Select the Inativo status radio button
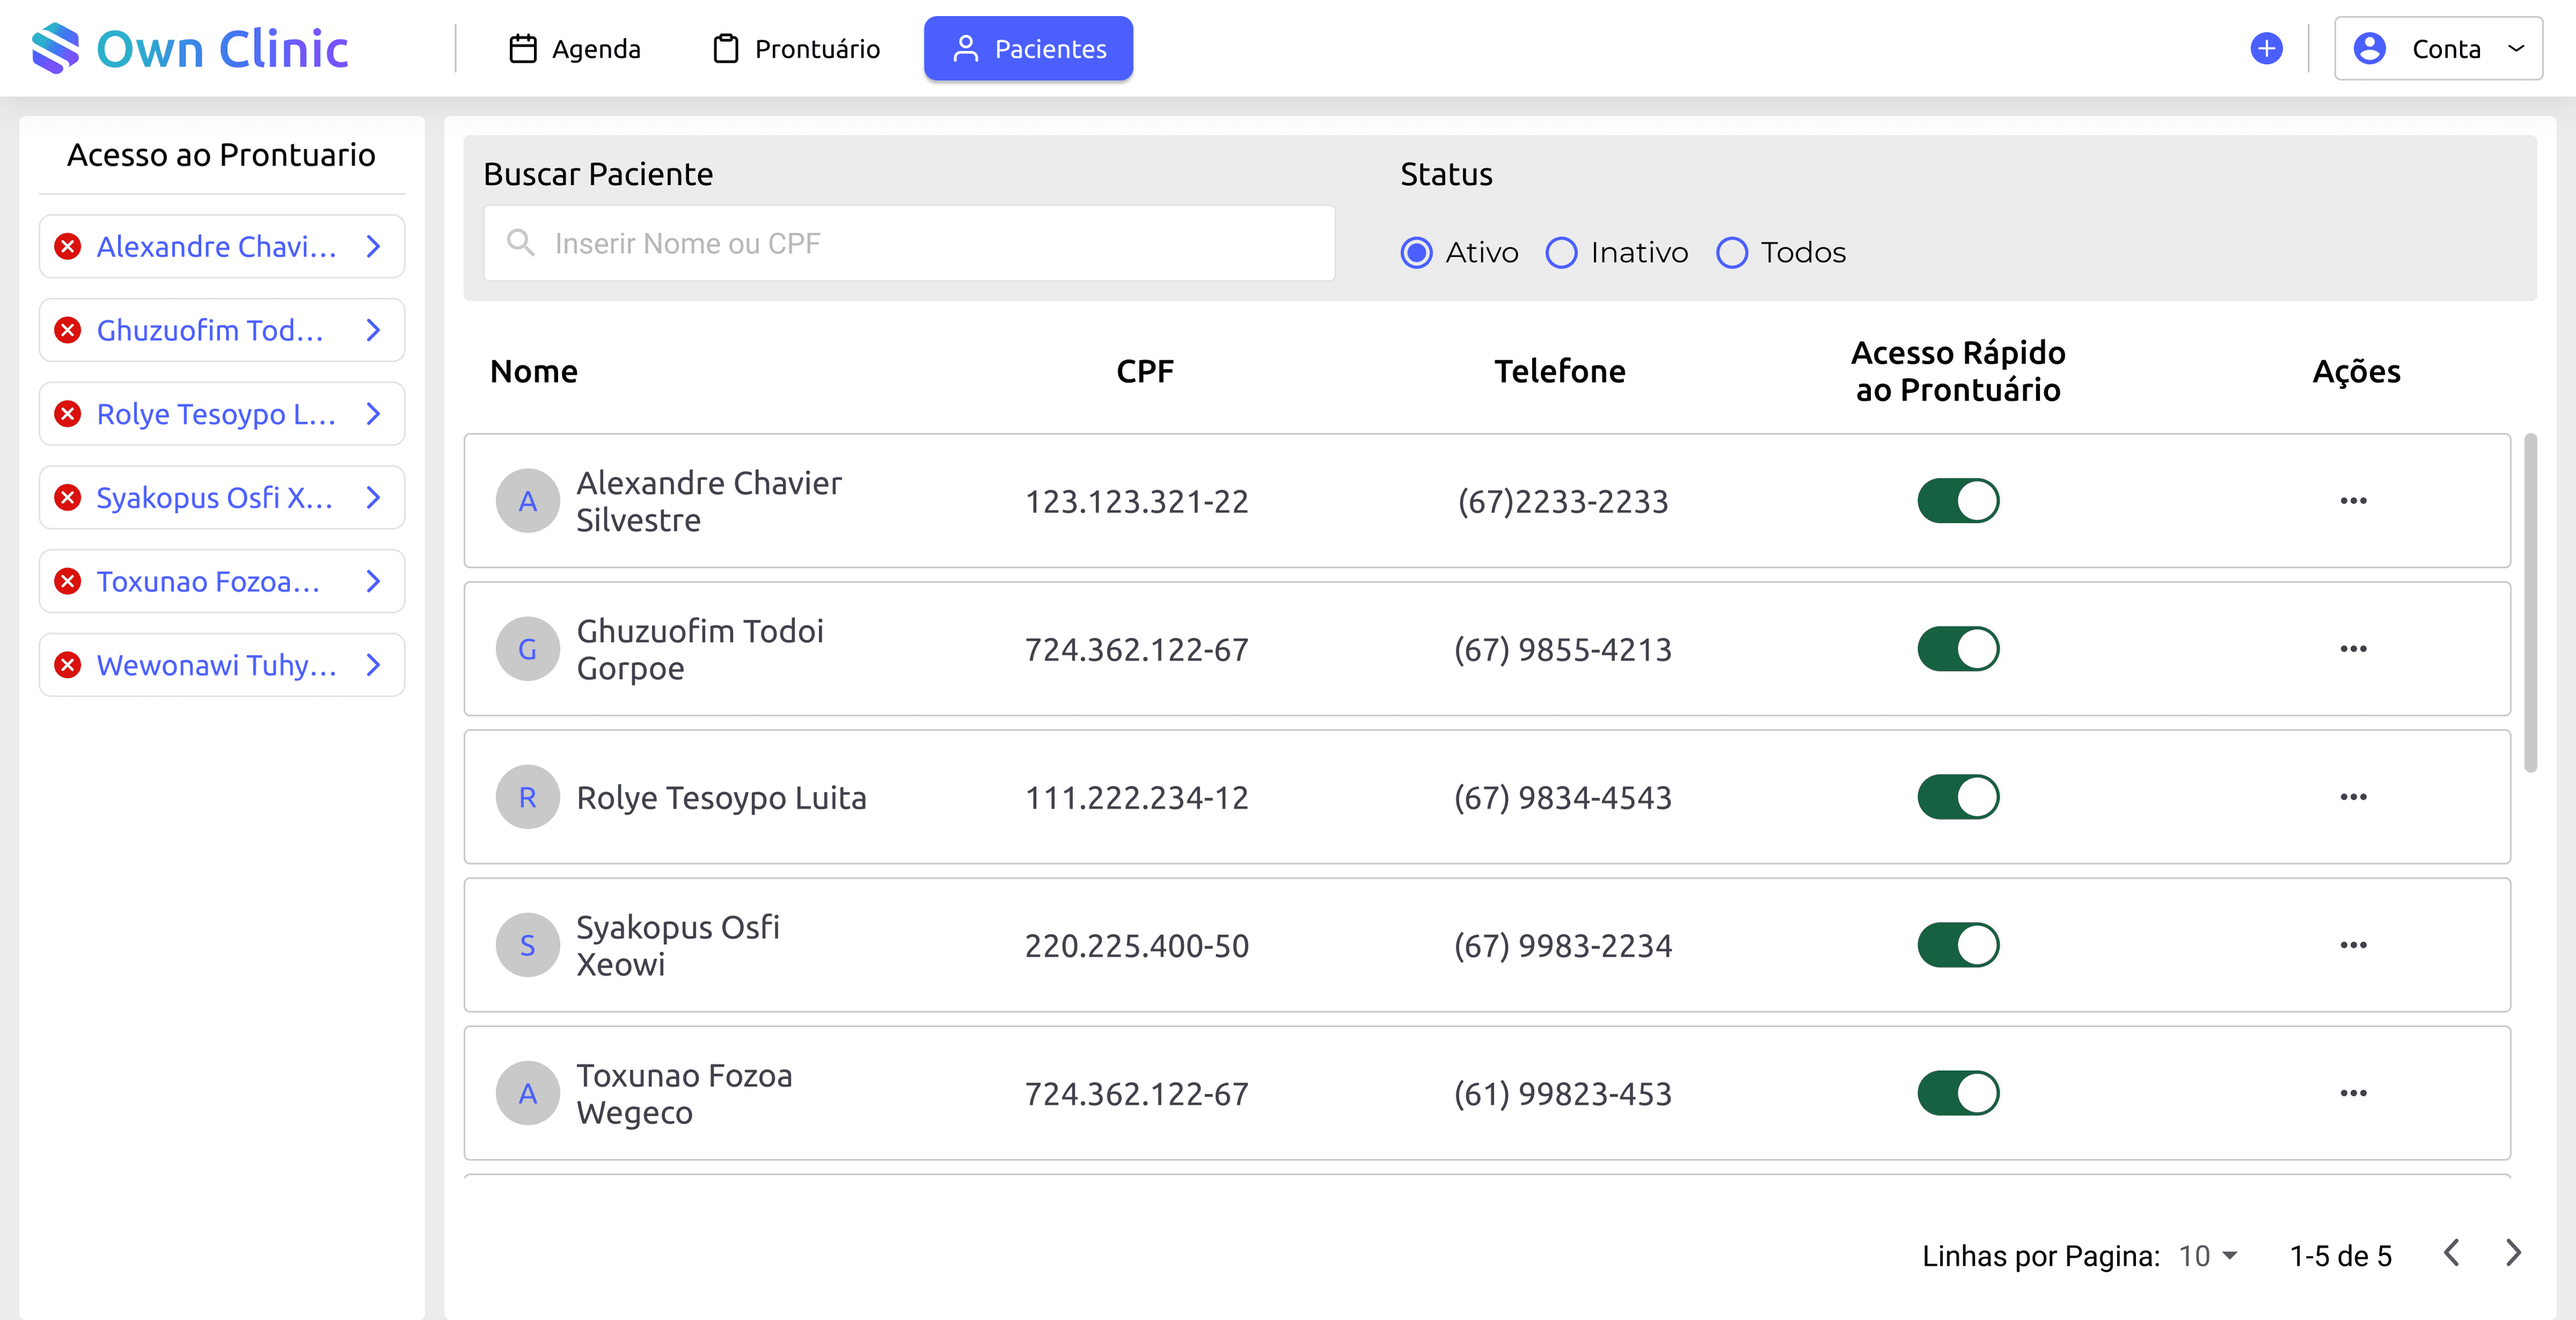The height and width of the screenshot is (1320, 2576). click(x=1561, y=253)
